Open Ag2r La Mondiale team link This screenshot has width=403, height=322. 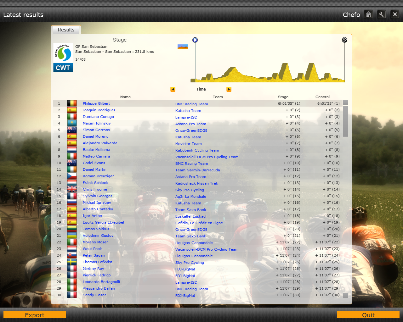tap(191, 197)
